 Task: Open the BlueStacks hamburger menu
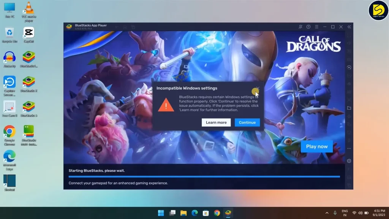(316, 27)
